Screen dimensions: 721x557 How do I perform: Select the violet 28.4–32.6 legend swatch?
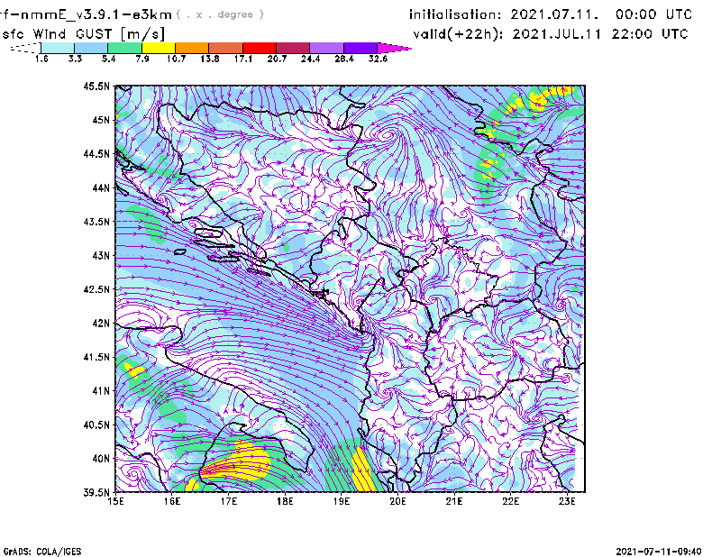(360, 48)
